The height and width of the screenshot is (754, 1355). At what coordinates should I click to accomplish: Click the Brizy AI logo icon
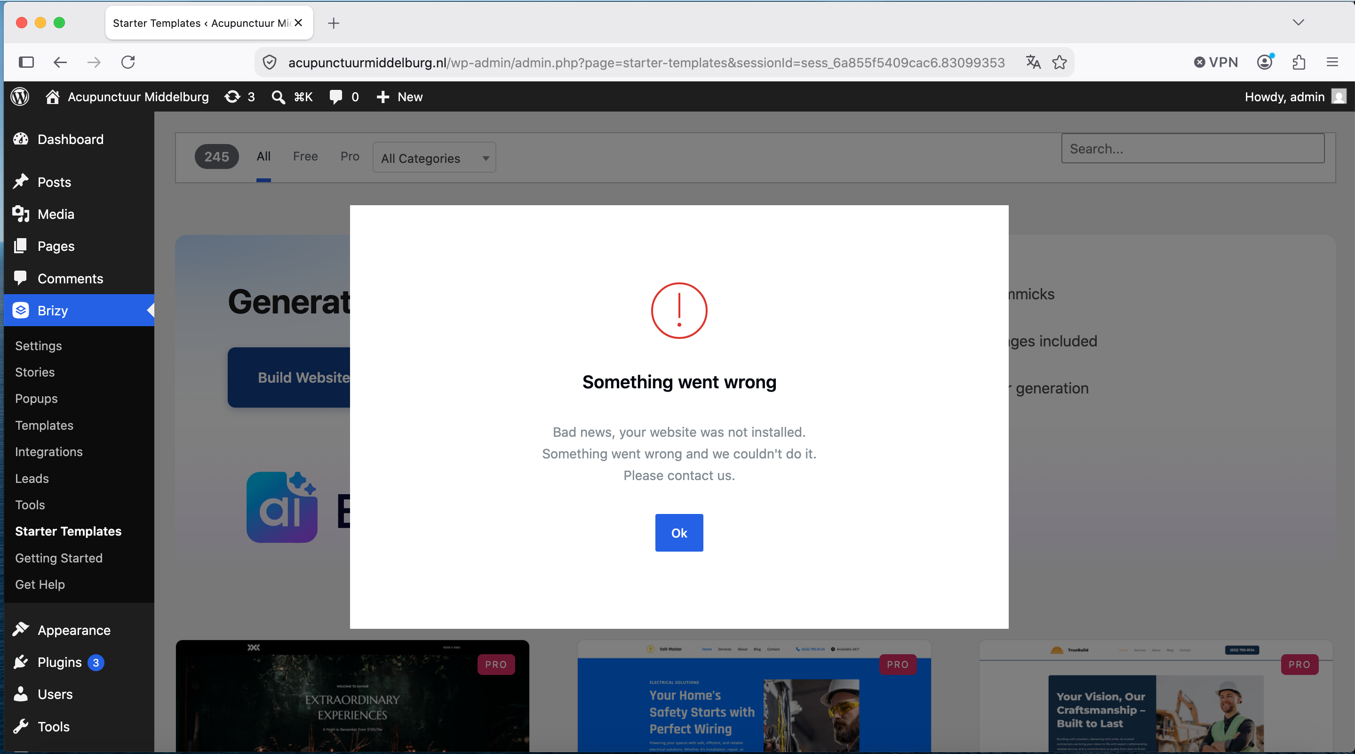282,508
